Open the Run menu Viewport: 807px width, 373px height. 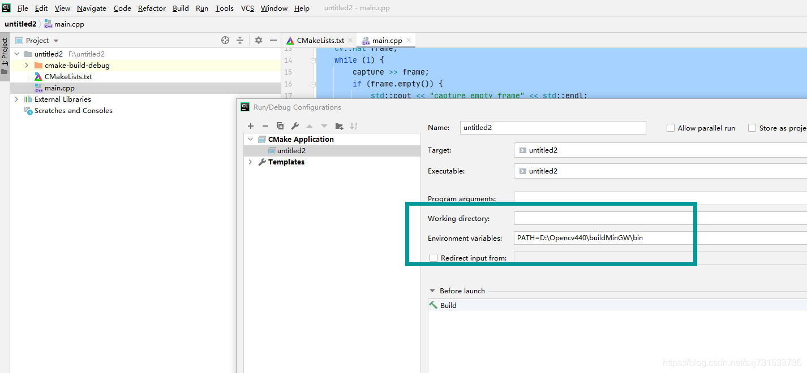pos(202,8)
